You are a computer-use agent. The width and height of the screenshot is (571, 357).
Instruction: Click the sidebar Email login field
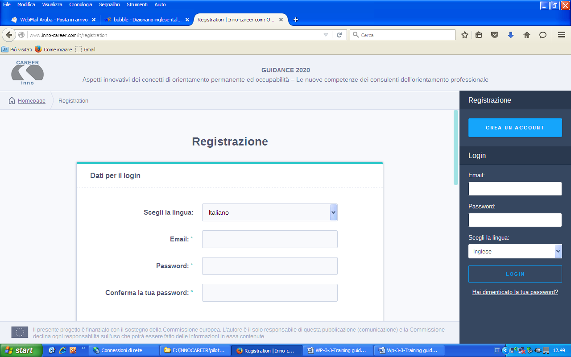point(515,189)
